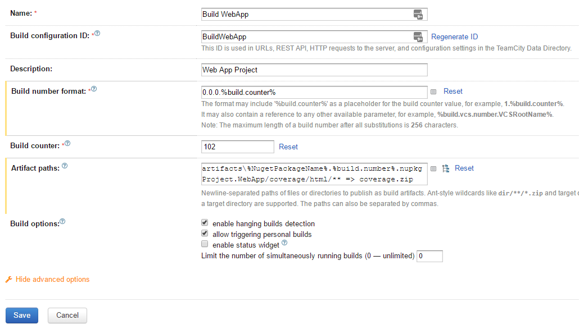Open help for Build number format
This screenshot has width=579, height=329.
94,89
